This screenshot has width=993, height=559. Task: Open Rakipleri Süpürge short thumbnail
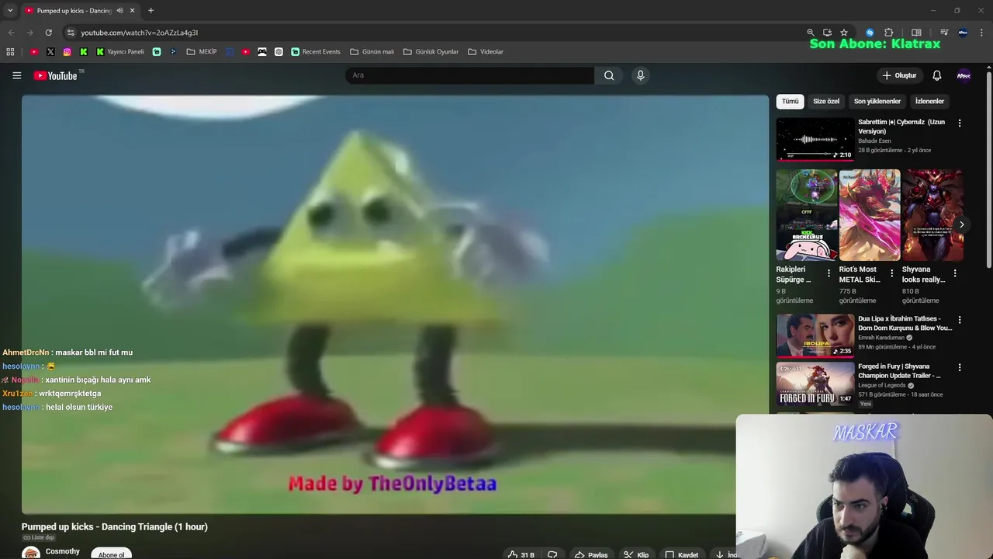(807, 215)
